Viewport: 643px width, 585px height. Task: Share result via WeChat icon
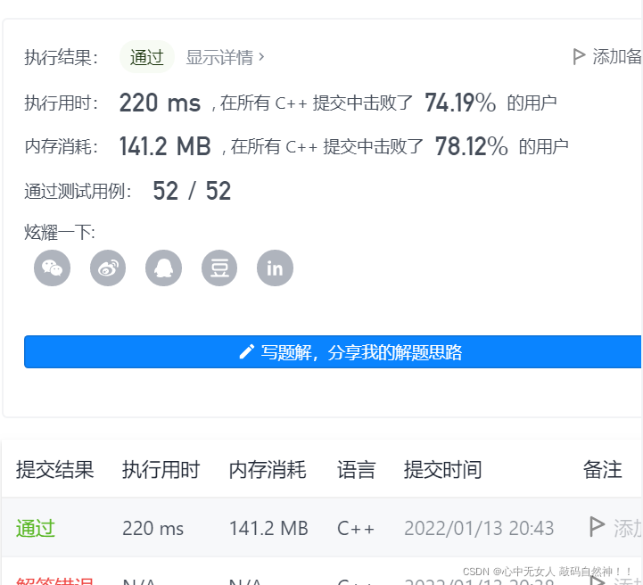52,268
